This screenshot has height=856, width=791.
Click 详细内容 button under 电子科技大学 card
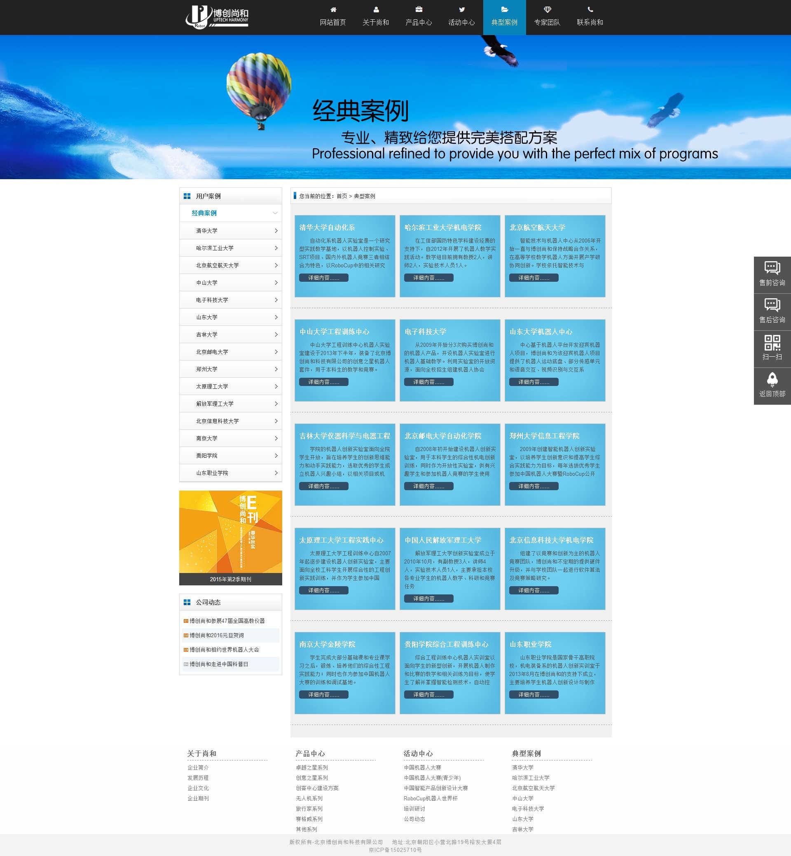tap(428, 382)
